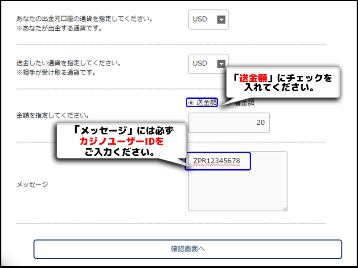
Task: Click the resize handle of message box
Action: [x=285, y=208]
